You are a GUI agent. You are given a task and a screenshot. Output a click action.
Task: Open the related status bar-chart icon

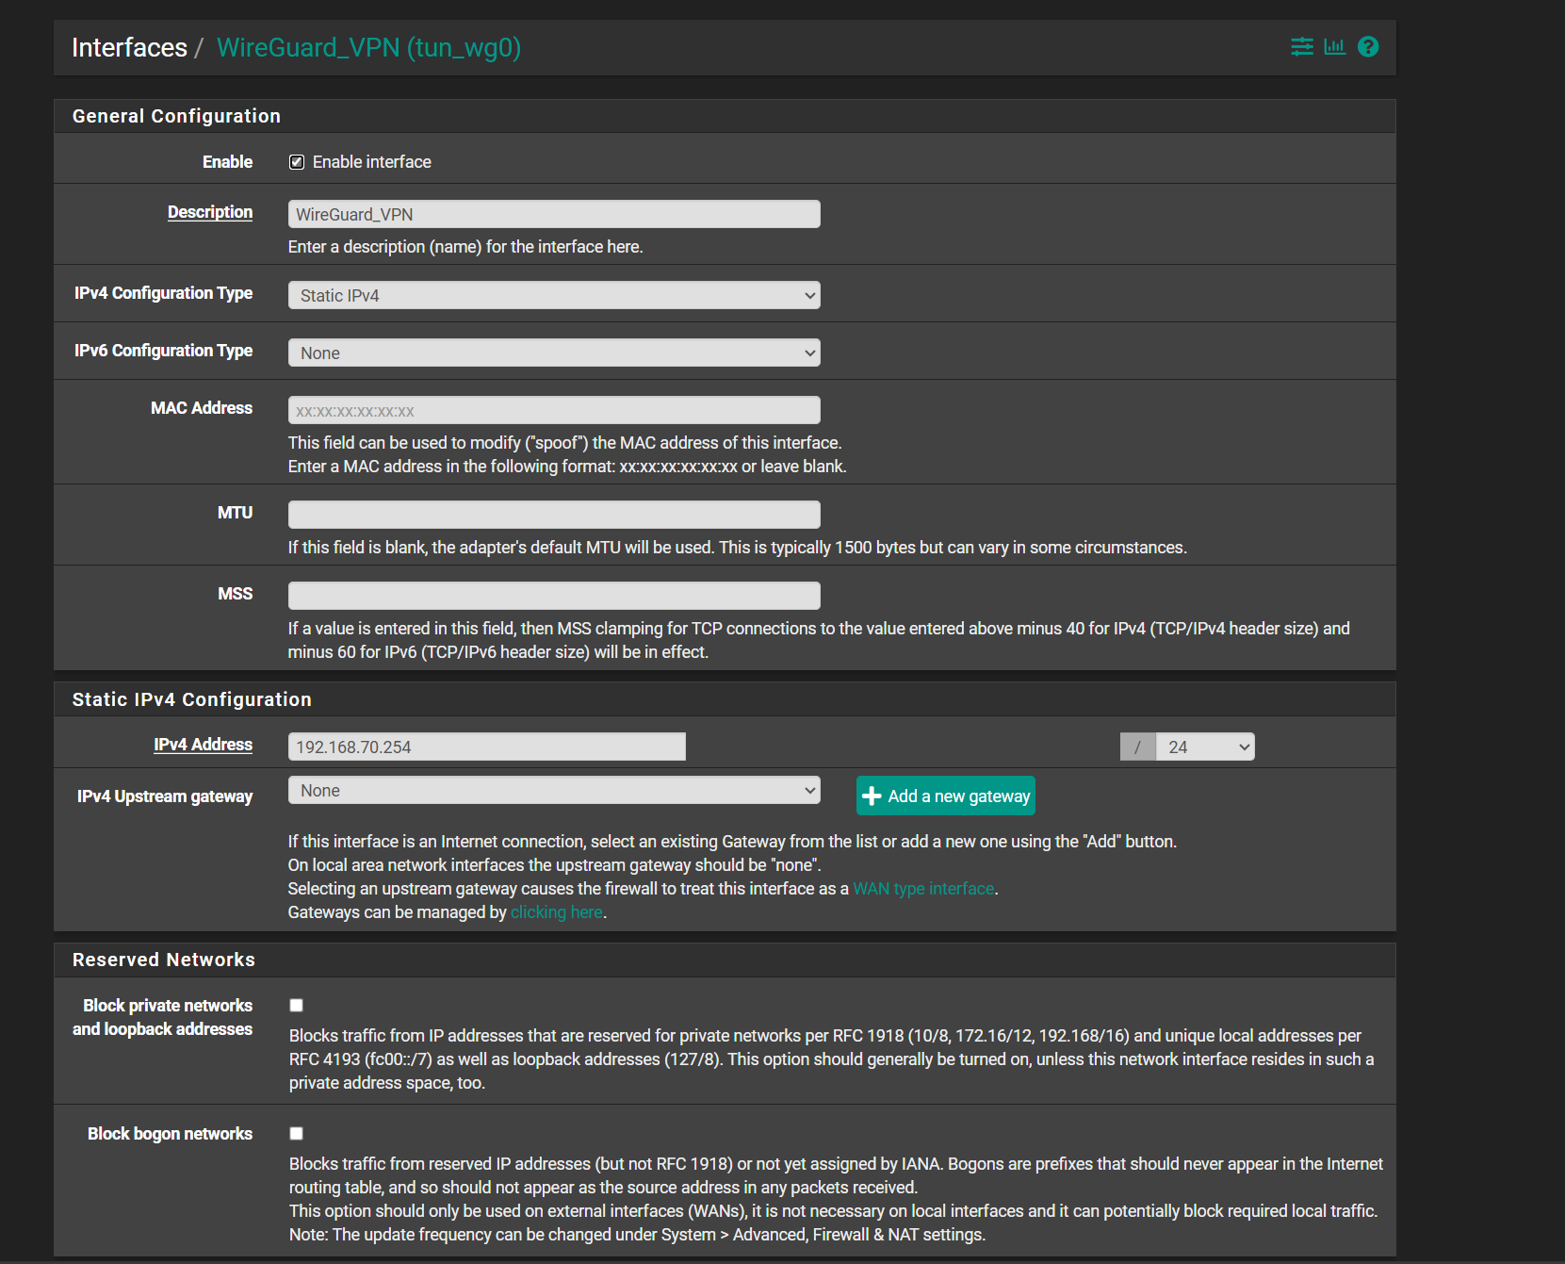point(1334,47)
